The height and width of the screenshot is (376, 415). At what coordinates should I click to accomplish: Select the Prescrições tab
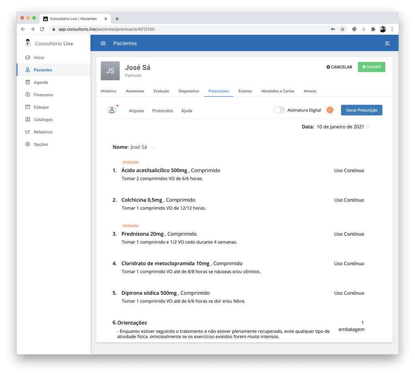tap(218, 91)
